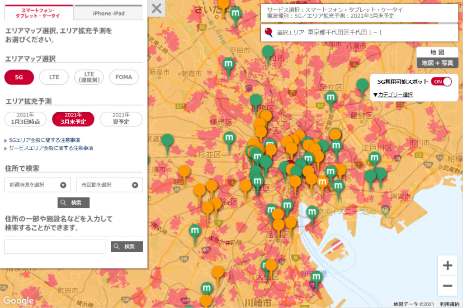Image resolution: width=463 pixels, height=308 pixels.
Task: Click the magnifier in the keyword 検索 button
Action: [x=116, y=246]
